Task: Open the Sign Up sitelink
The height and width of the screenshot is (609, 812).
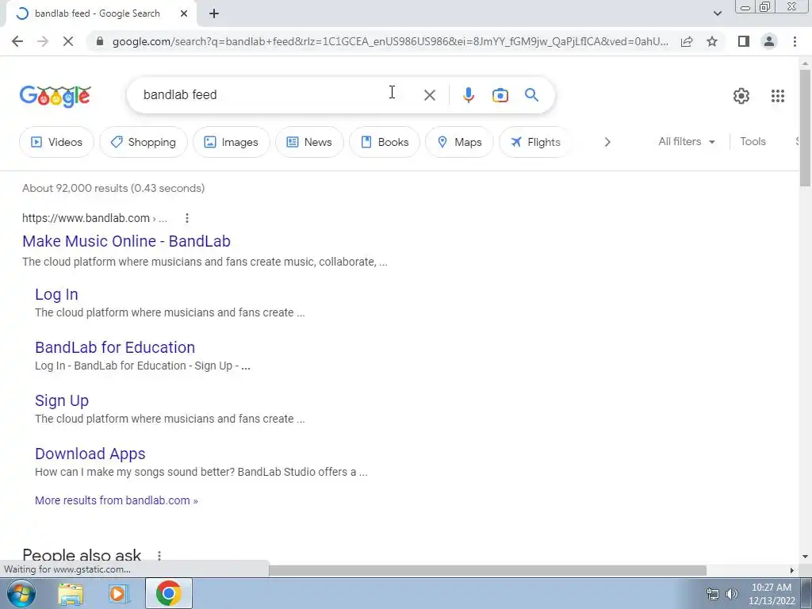Action: click(x=62, y=400)
